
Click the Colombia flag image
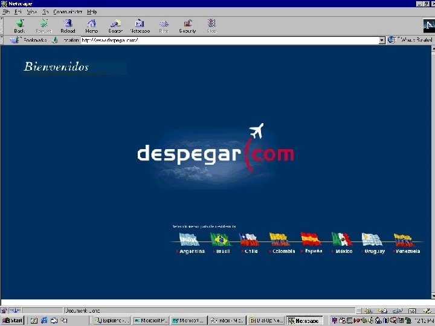click(x=279, y=239)
